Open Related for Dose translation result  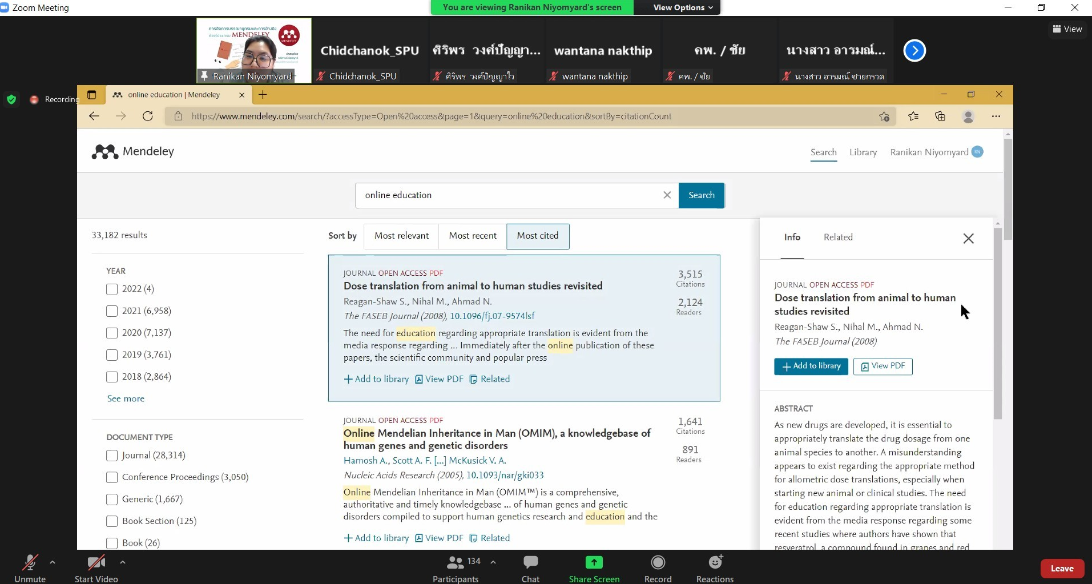click(x=490, y=379)
